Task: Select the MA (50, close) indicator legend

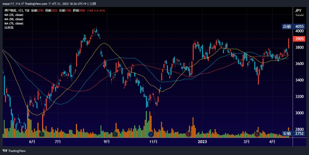Action: pyautogui.click(x=14, y=19)
